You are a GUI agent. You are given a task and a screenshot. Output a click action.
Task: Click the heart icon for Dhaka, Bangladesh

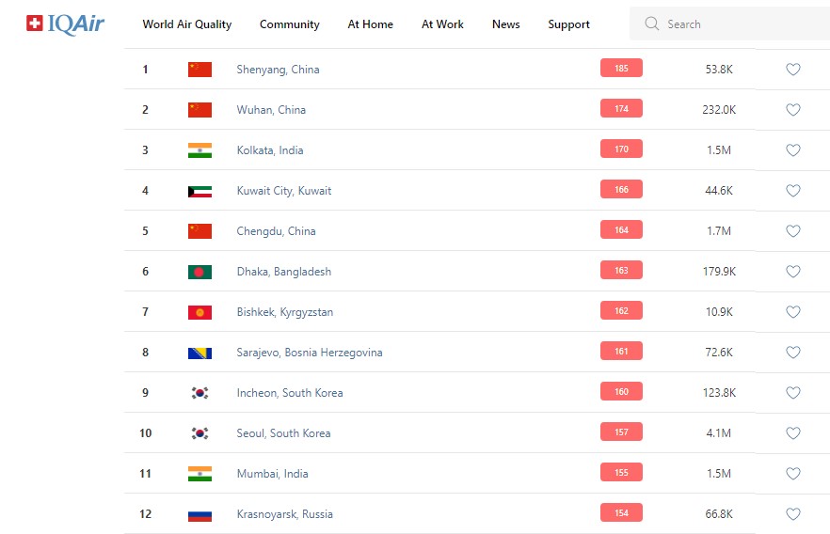click(x=792, y=272)
